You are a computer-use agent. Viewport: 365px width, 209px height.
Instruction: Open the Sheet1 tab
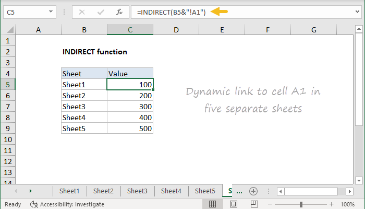pyautogui.click(x=69, y=191)
